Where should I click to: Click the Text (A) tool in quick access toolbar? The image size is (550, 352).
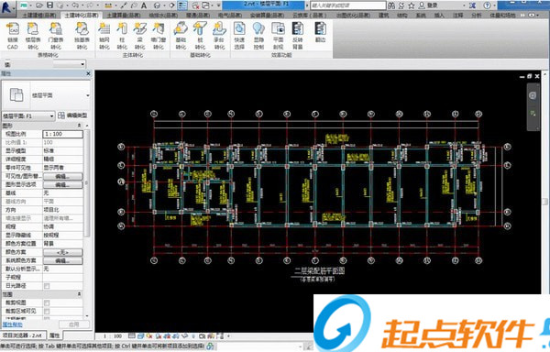pyautogui.click(x=144, y=5)
